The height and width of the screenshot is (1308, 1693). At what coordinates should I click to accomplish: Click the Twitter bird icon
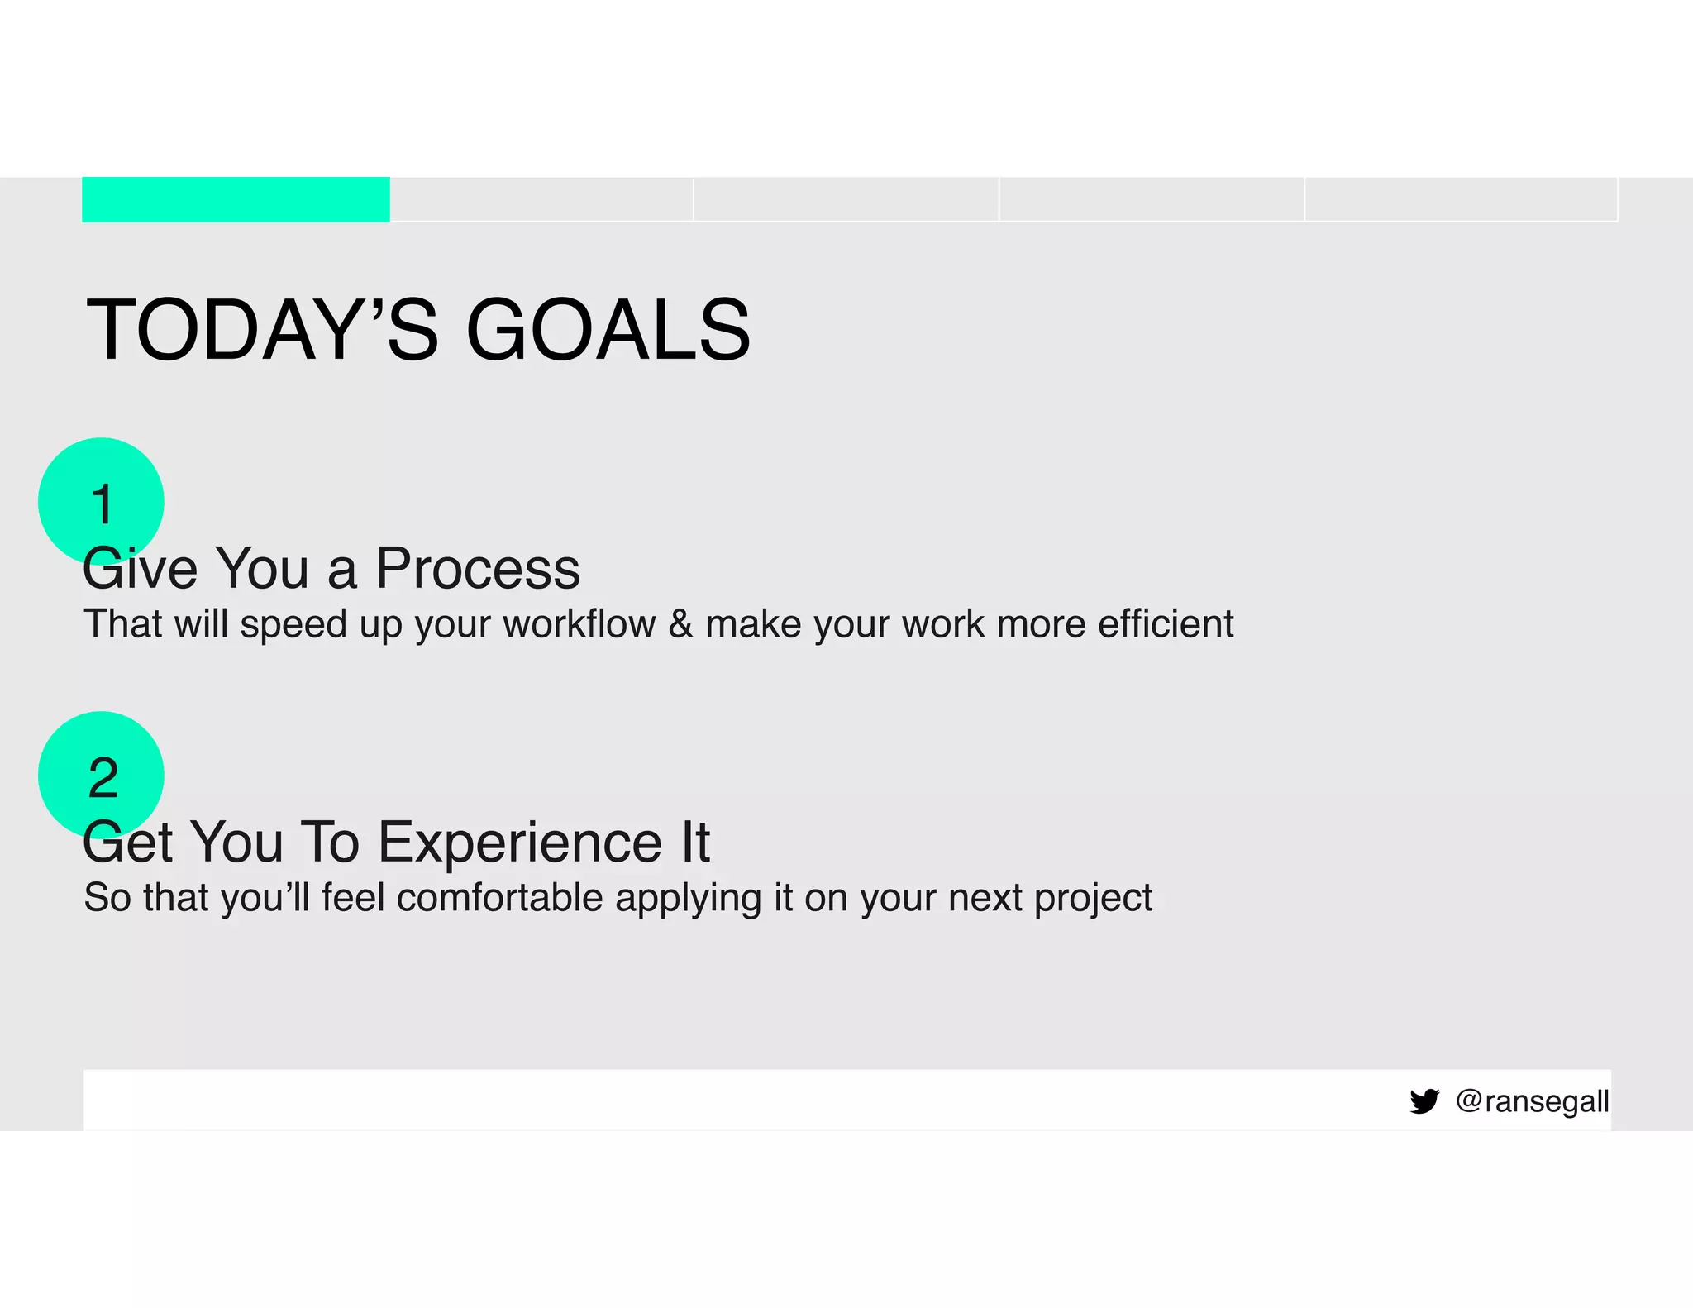point(1424,1101)
